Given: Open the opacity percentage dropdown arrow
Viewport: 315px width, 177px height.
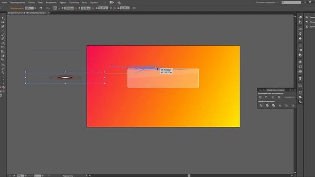Looking at the screenshot, I should (35, 8).
